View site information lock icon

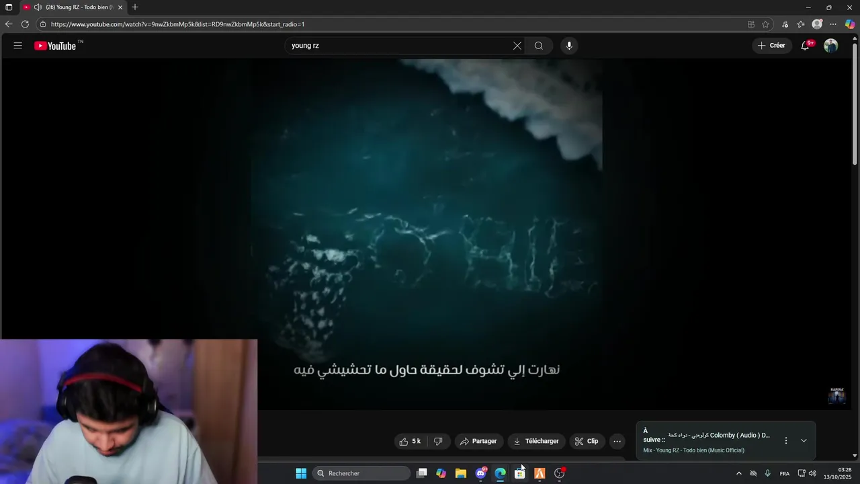43,24
